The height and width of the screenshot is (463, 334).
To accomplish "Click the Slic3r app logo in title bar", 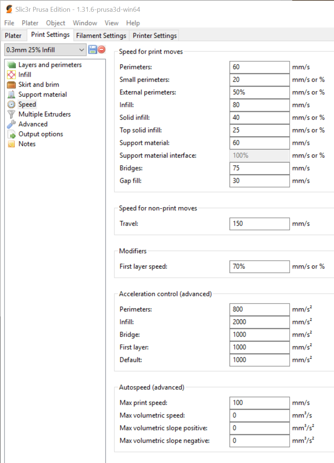I will click(9, 9).
